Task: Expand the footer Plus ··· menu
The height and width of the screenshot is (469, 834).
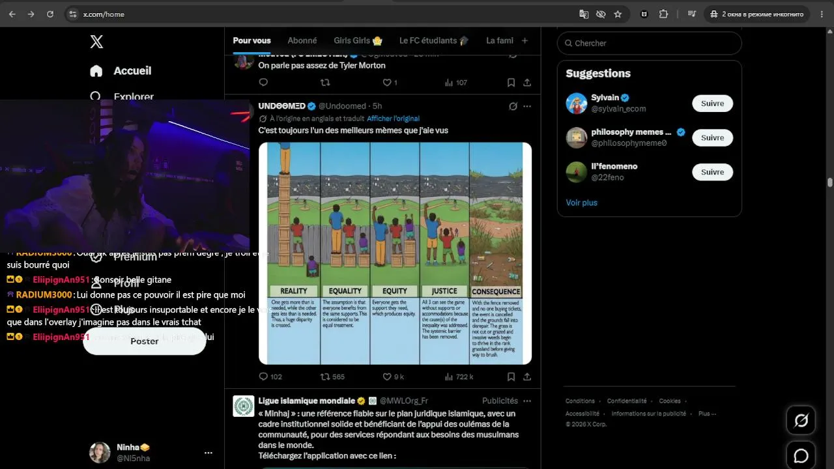Action: click(707, 414)
